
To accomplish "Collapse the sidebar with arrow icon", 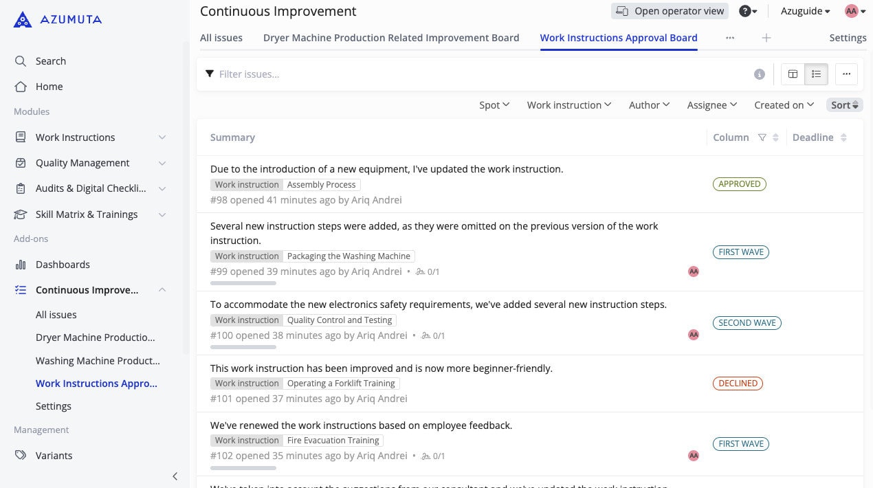I will (175, 476).
